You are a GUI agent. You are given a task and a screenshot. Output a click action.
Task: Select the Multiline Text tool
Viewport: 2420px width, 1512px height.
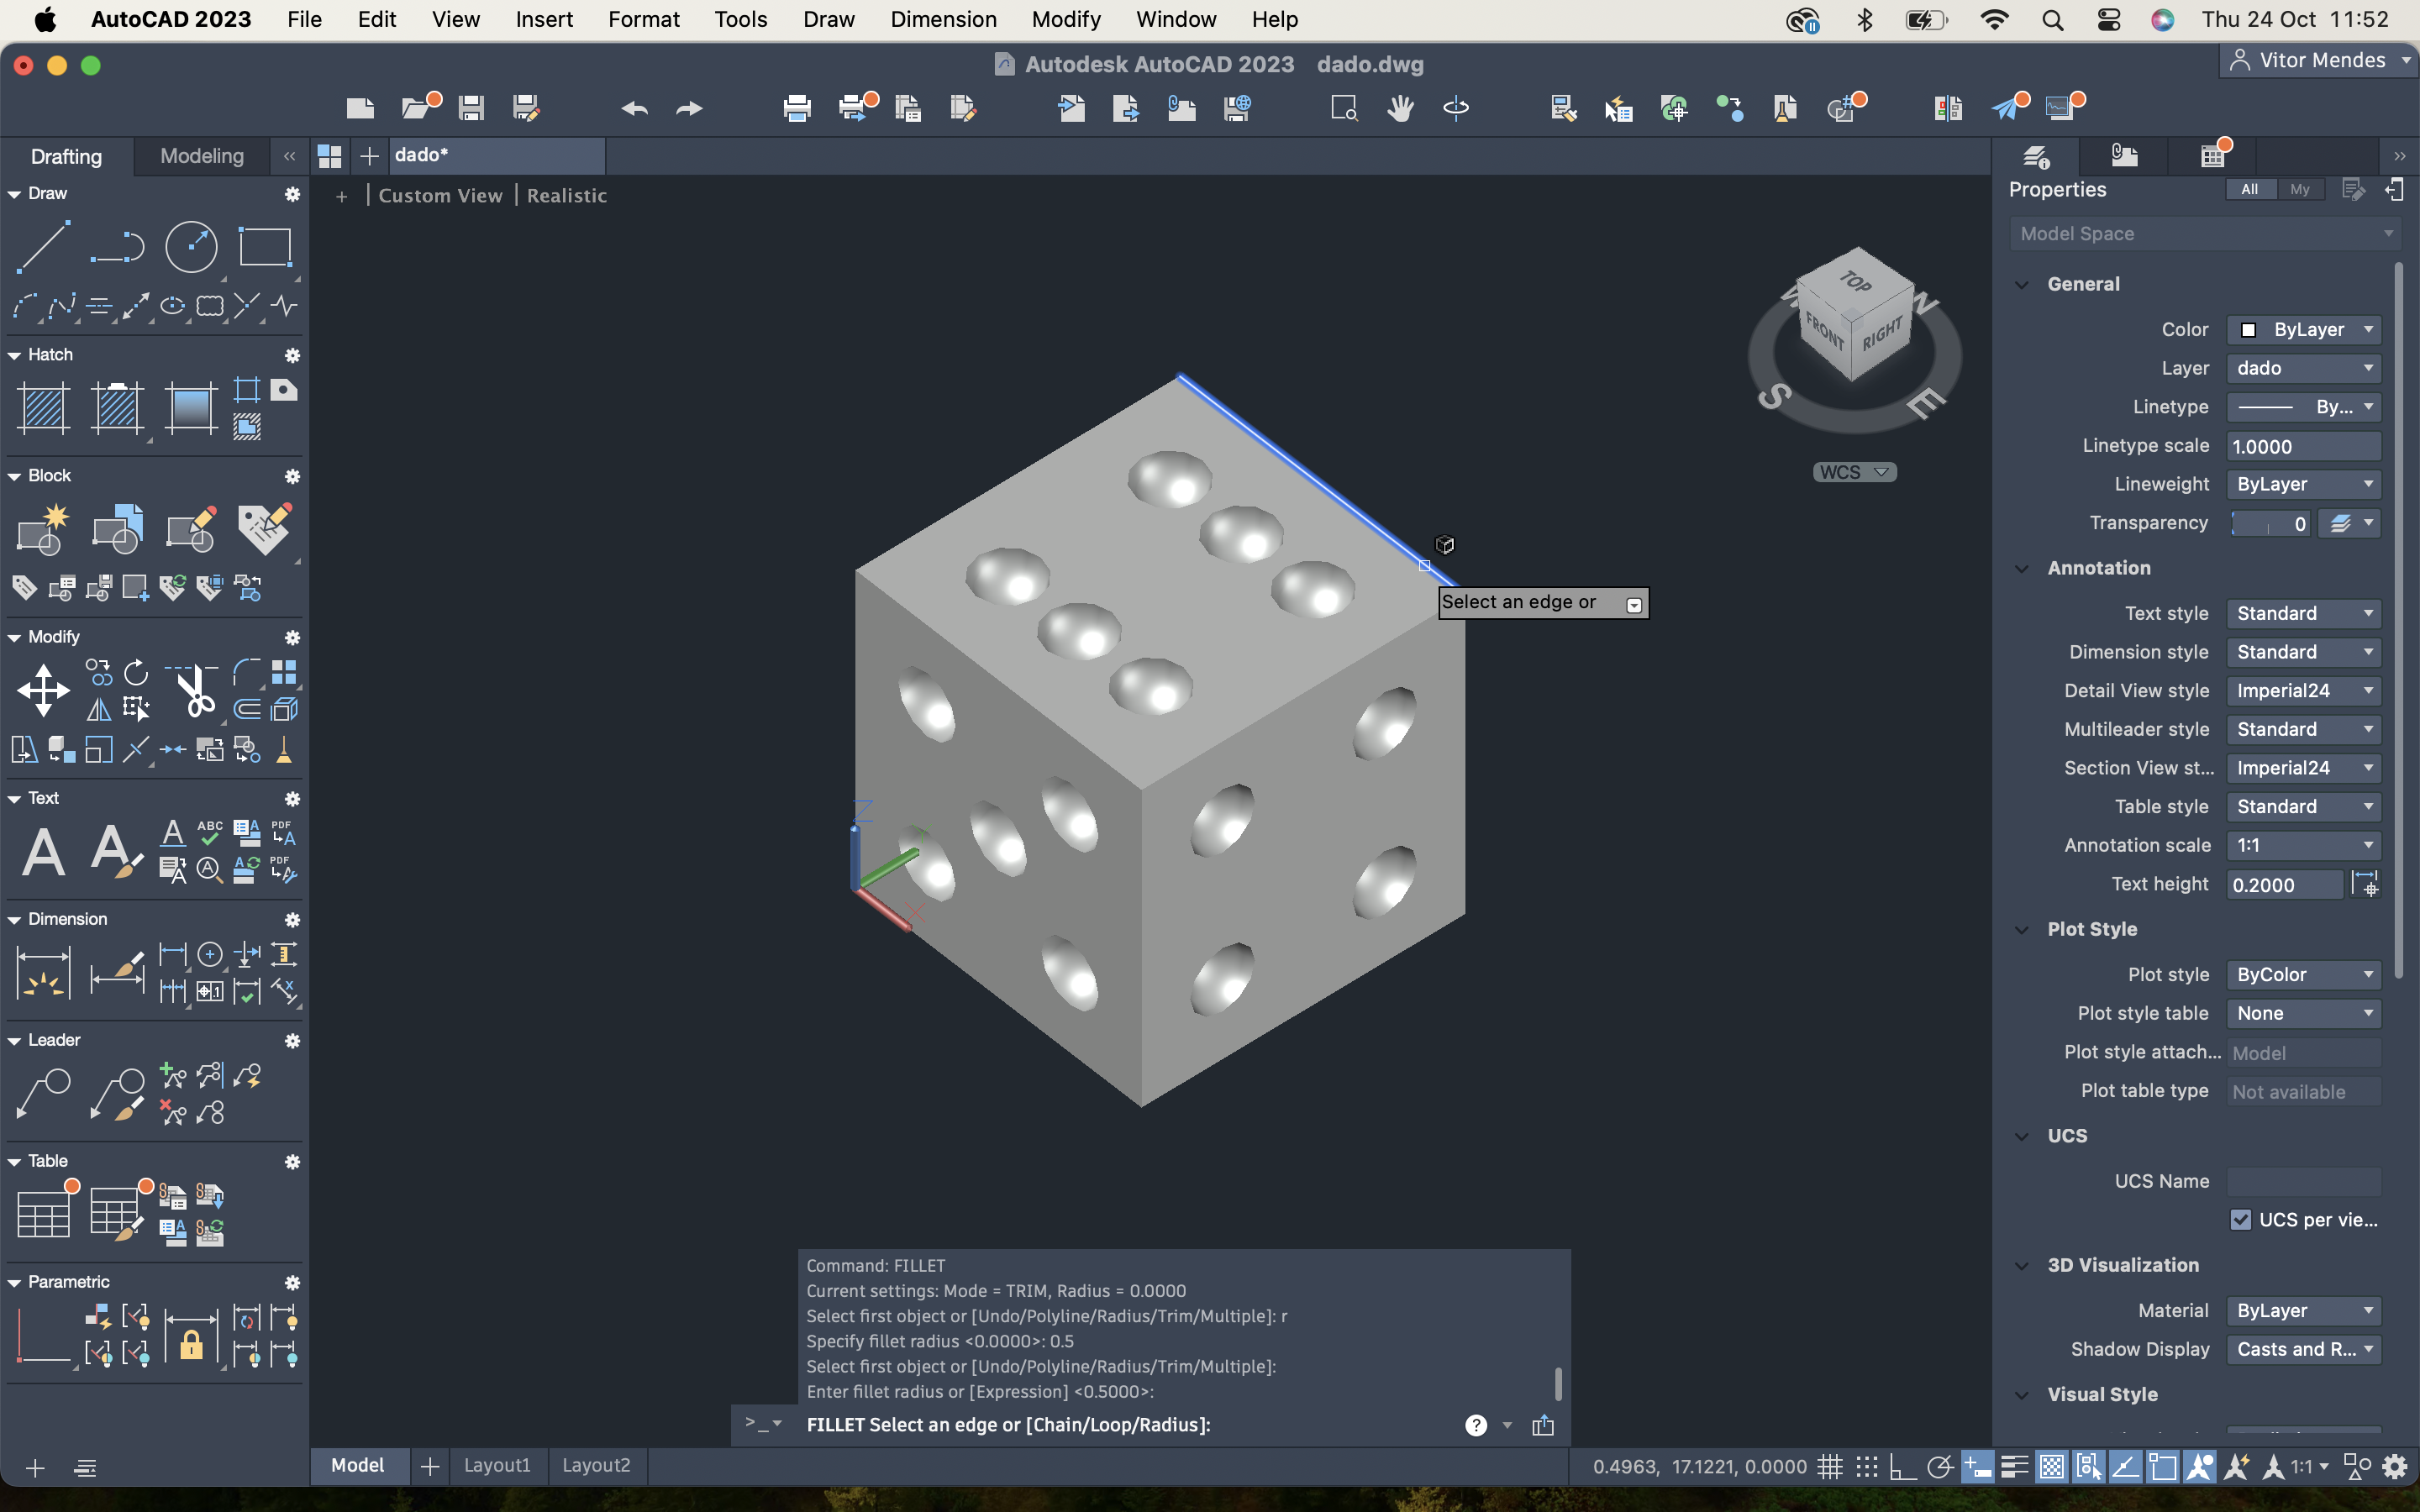tap(43, 852)
